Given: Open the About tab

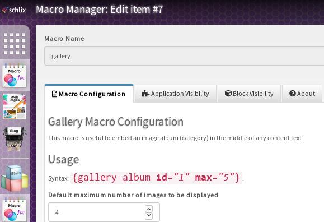Looking at the screenshot, I should pos(302,94).
